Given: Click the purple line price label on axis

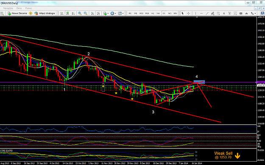Looking at the screenshot, I should (x=261, y=82).
